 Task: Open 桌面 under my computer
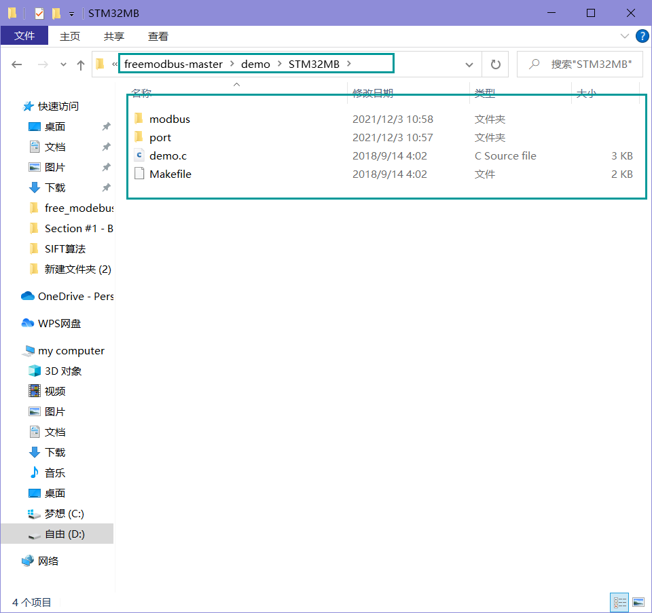click(x=54, y=494)
